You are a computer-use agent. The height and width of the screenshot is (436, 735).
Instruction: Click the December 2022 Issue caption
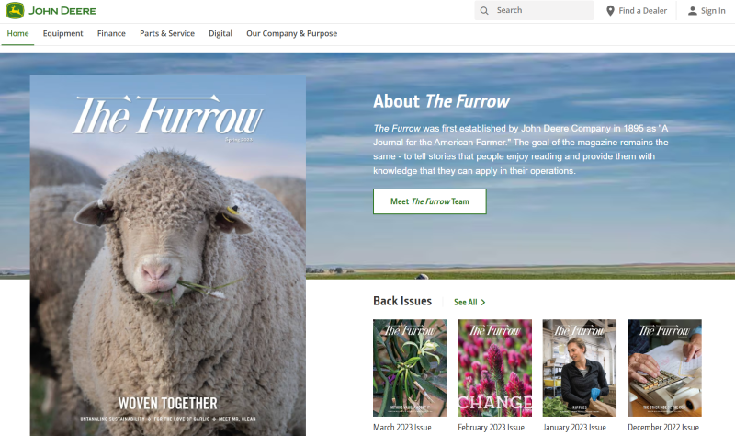tap(663, 428)
